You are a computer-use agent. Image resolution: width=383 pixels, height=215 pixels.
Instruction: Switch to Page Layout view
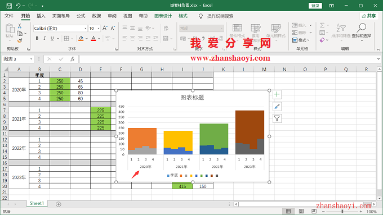301,211
